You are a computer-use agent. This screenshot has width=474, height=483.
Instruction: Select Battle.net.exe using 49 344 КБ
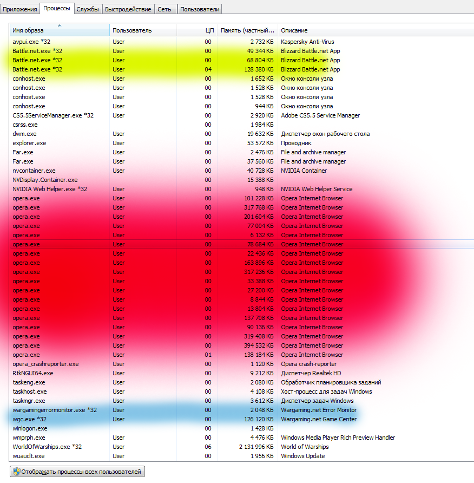(x=242, y=51)
